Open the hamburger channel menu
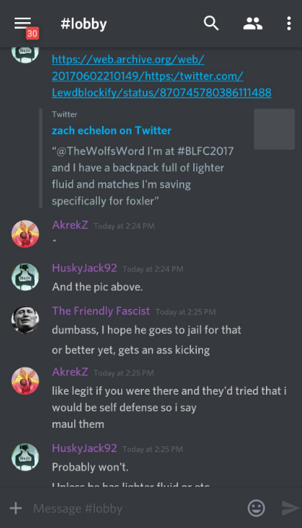The height and width of the screenshot is (528, 302). 23,24
